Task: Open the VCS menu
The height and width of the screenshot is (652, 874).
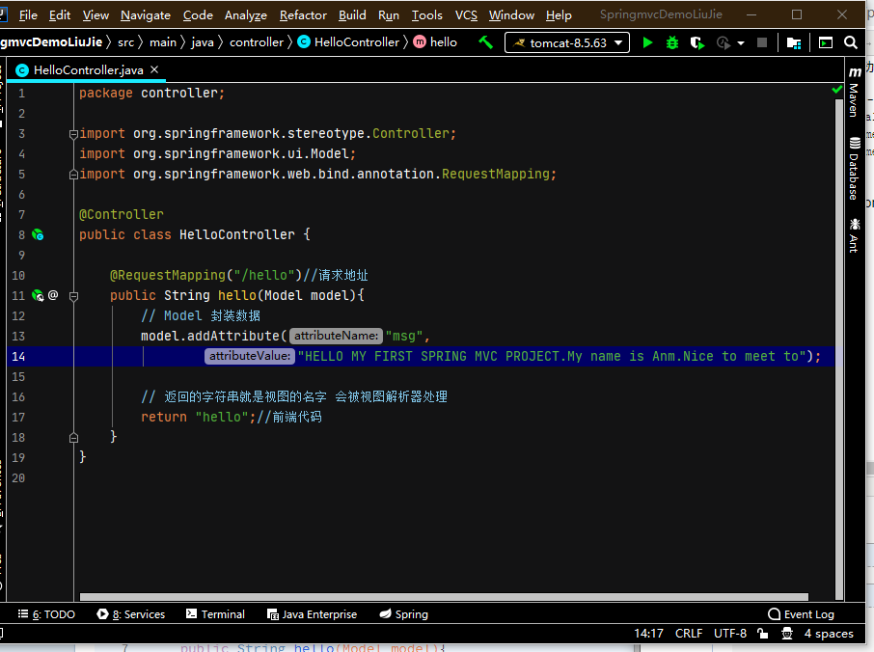Action: pos(466,15)
